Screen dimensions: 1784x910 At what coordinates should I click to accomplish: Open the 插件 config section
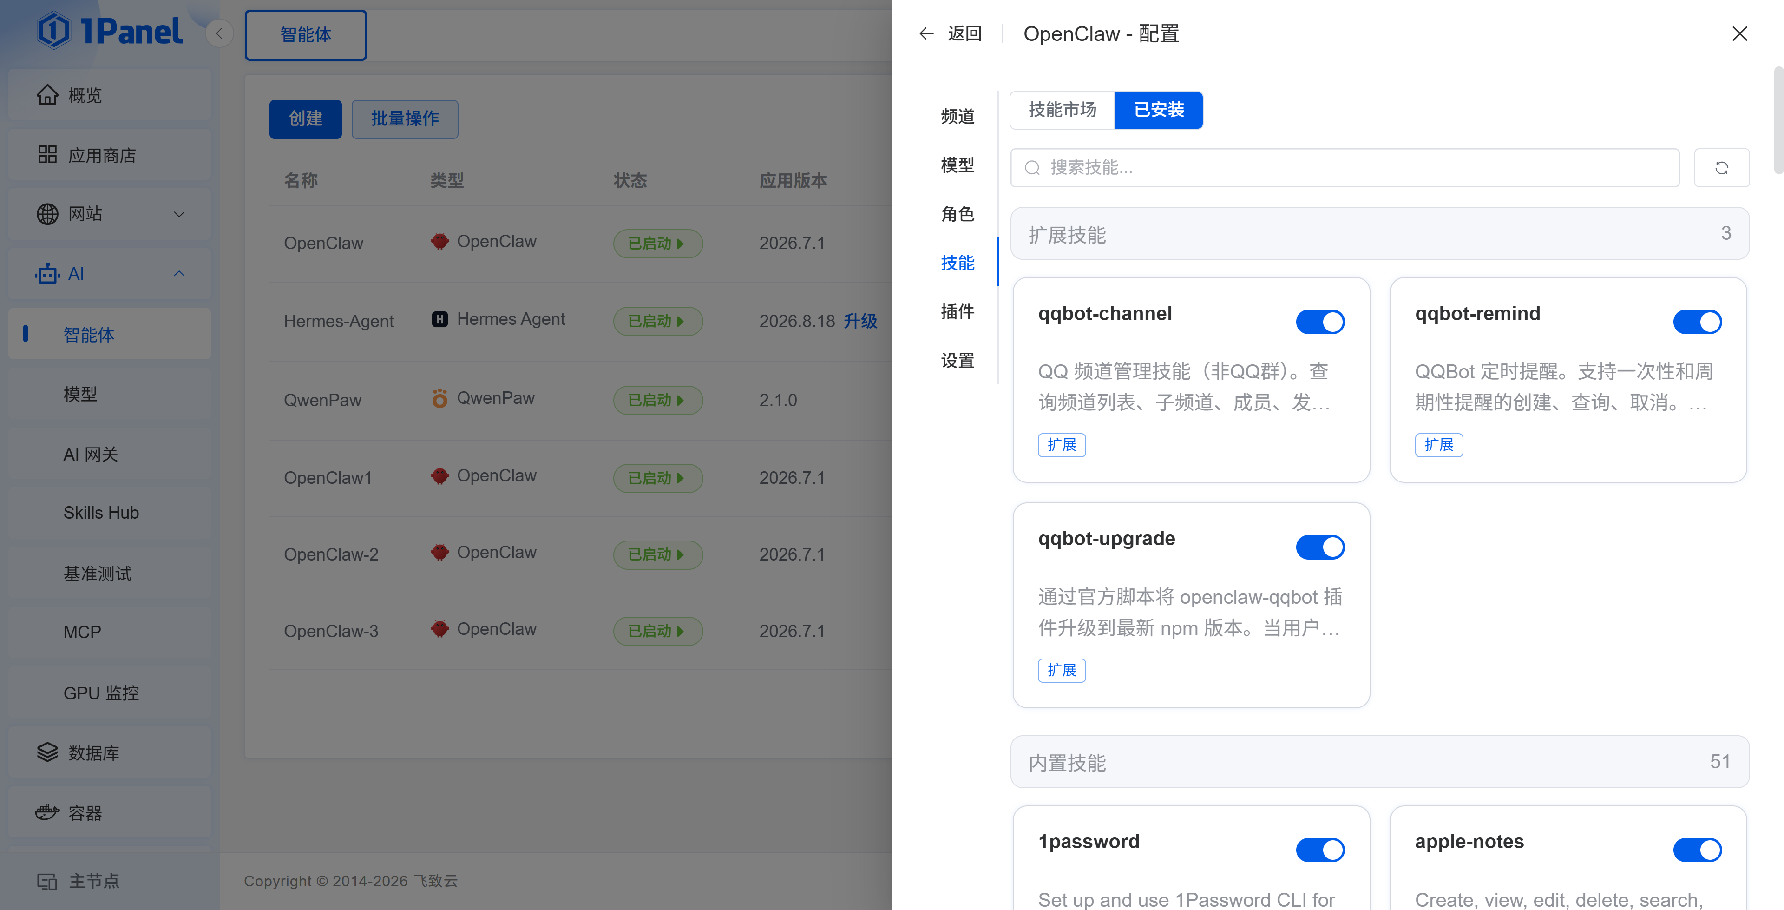957,312
